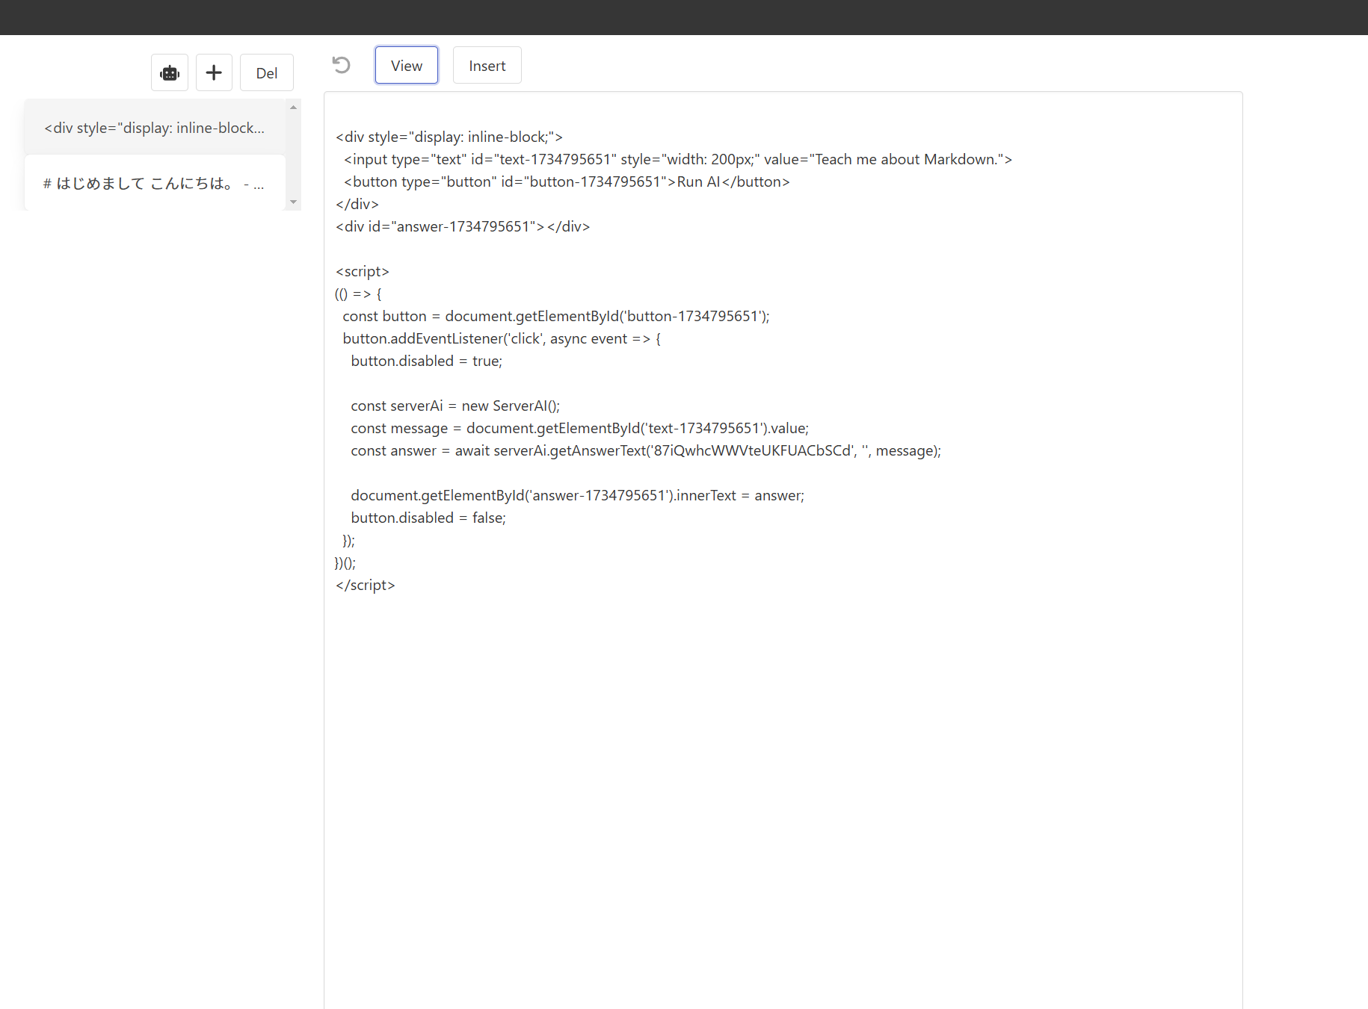Add a new note with plus icon
This screenshot has width=1368, height=1009.
tap(214, 72)
